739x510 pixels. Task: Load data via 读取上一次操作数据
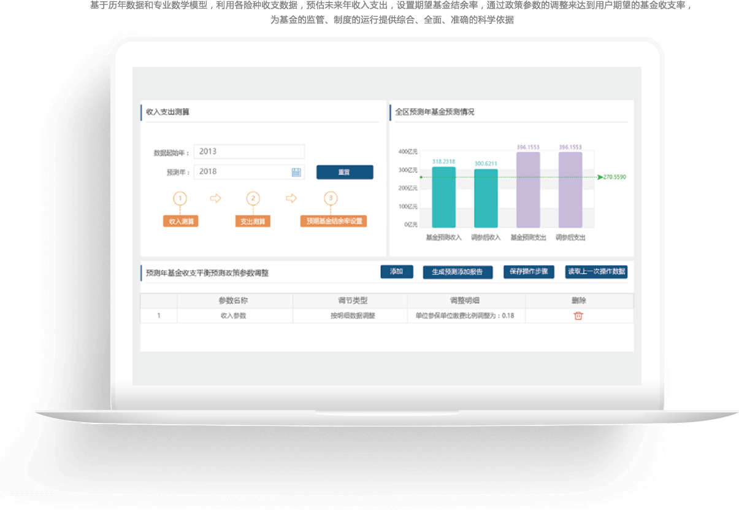point(596,271)
